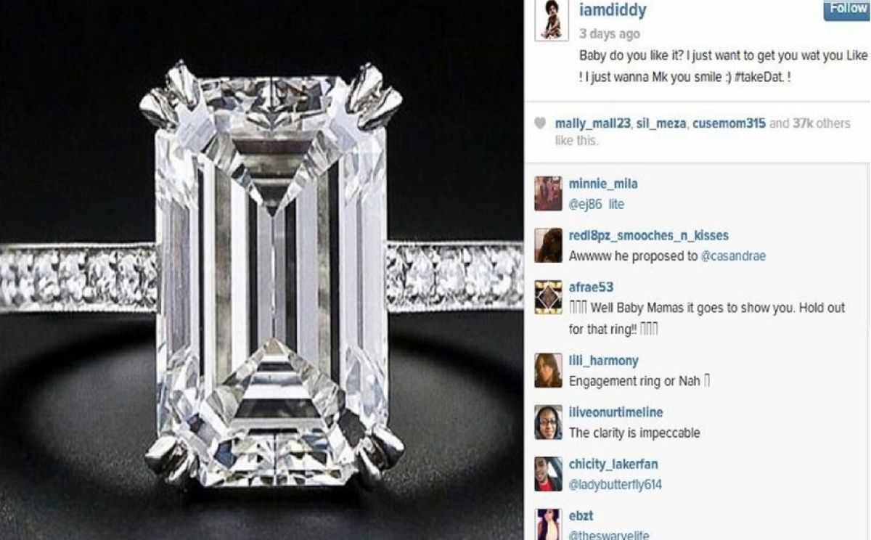Viewport: 871px width, 540px height.
Task: Open the chicity_lakerfan username link
Action: [613, 465]
